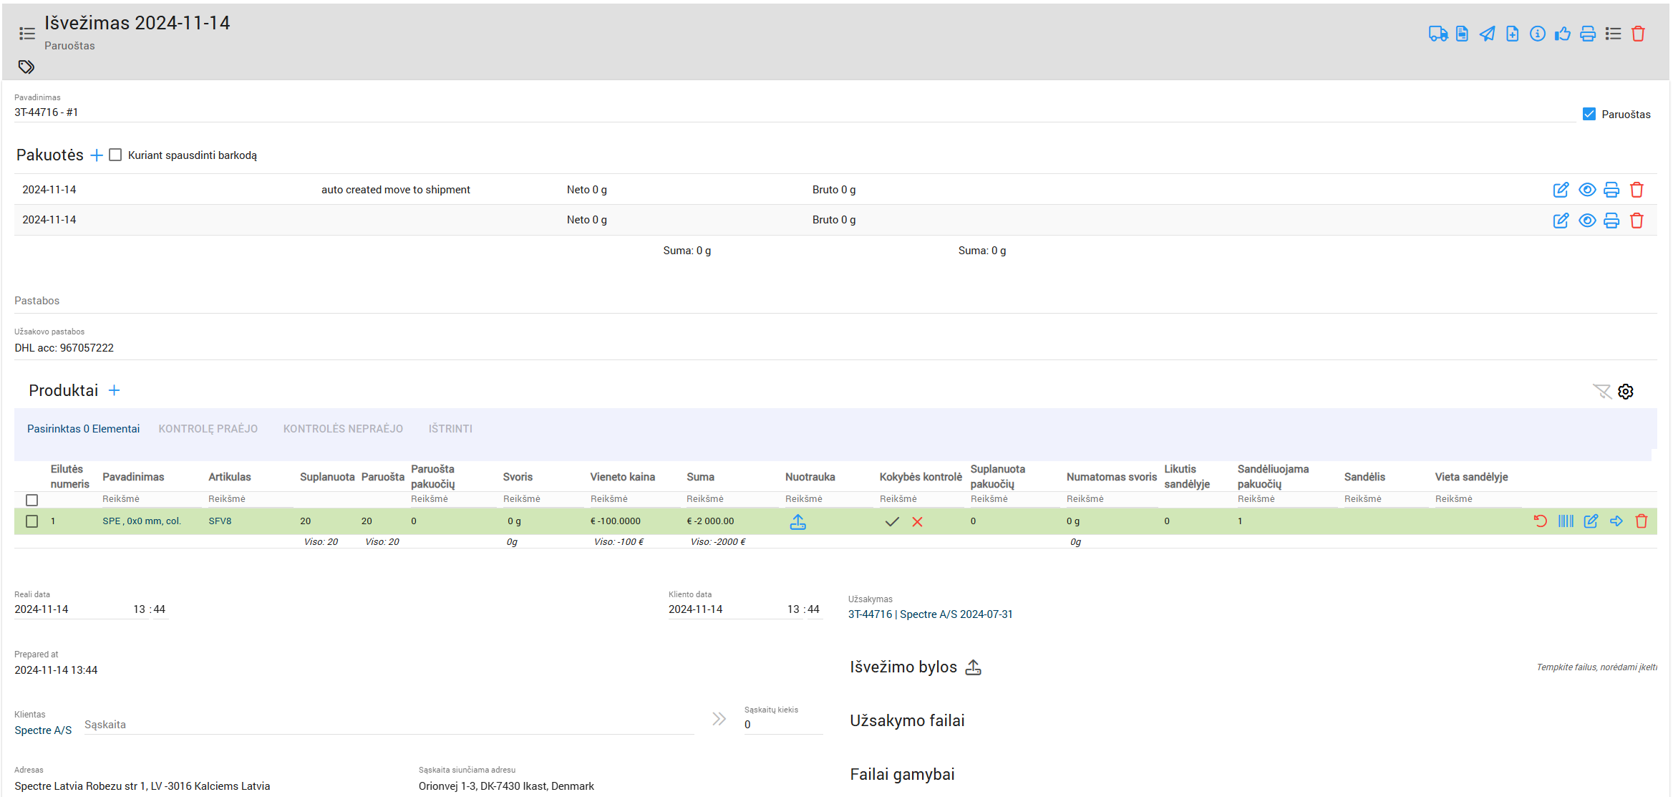Click the thumbs up approve icon

[1562, 34]
